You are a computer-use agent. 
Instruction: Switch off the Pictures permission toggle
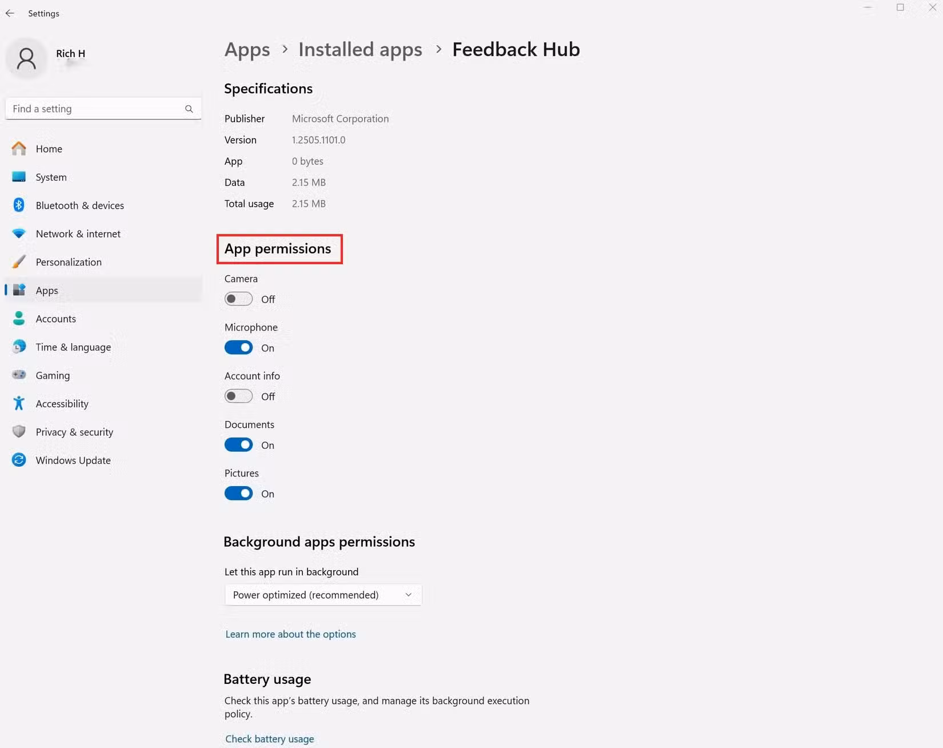pos(238,494)
